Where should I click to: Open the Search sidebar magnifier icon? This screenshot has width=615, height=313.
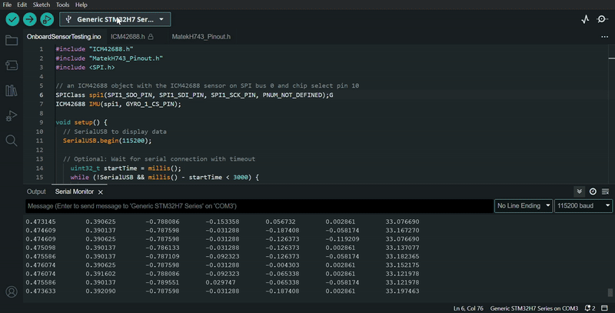pyautogui.click(x=12, y=141)
